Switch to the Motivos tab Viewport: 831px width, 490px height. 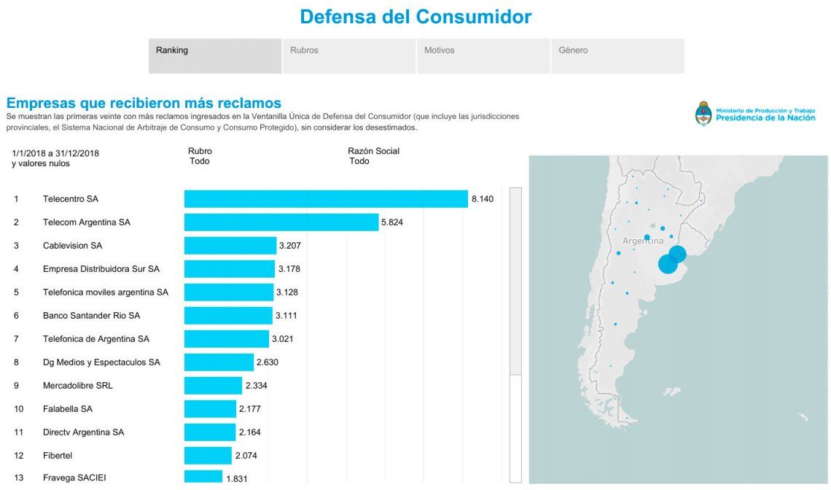click(483, 55)
